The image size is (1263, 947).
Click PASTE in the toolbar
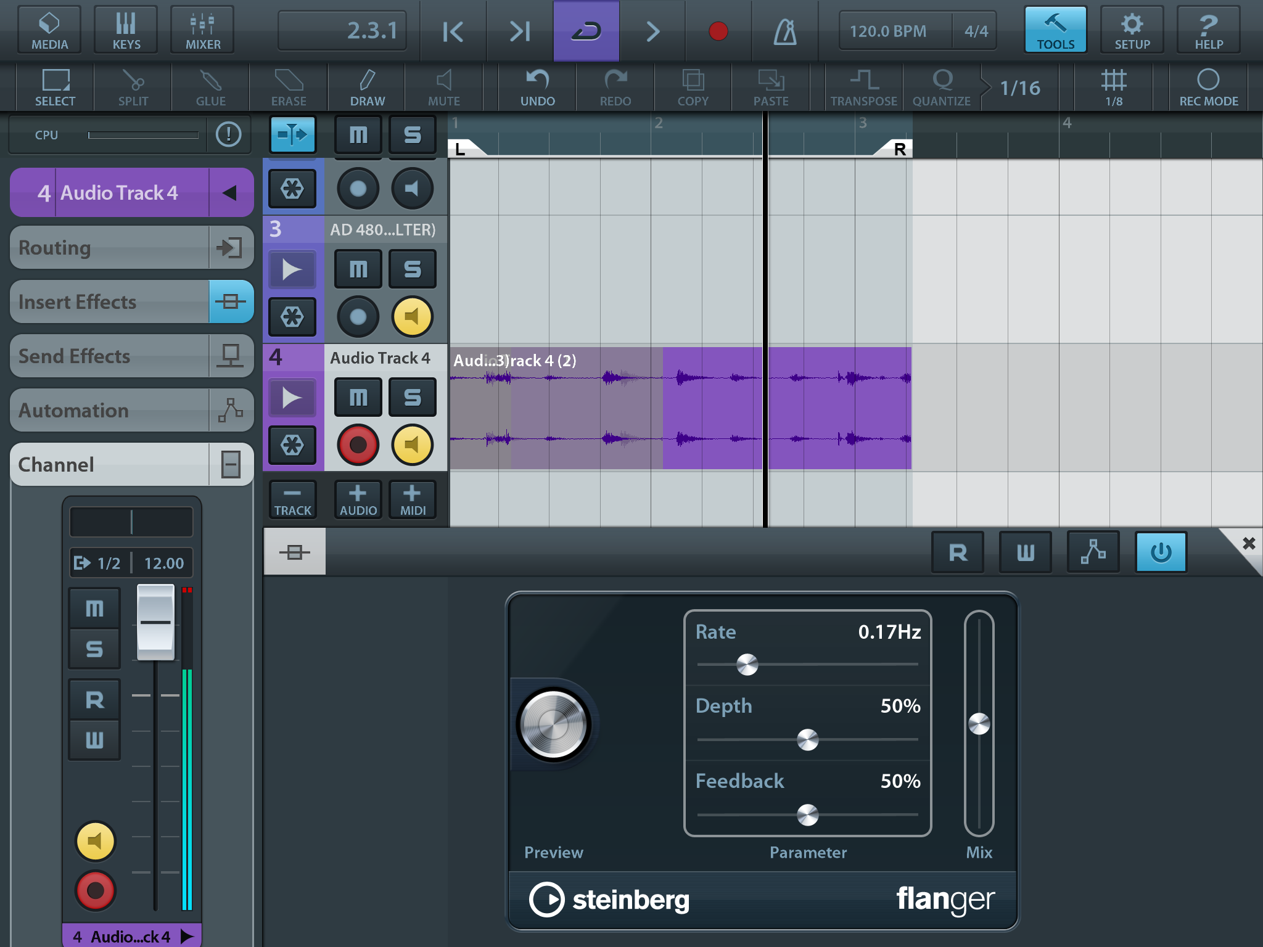click(x=771, y=88)
